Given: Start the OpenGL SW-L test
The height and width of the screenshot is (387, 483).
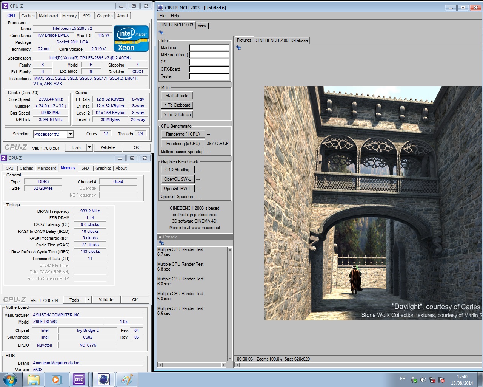Looking at the screenshot, I should point(177,179).
